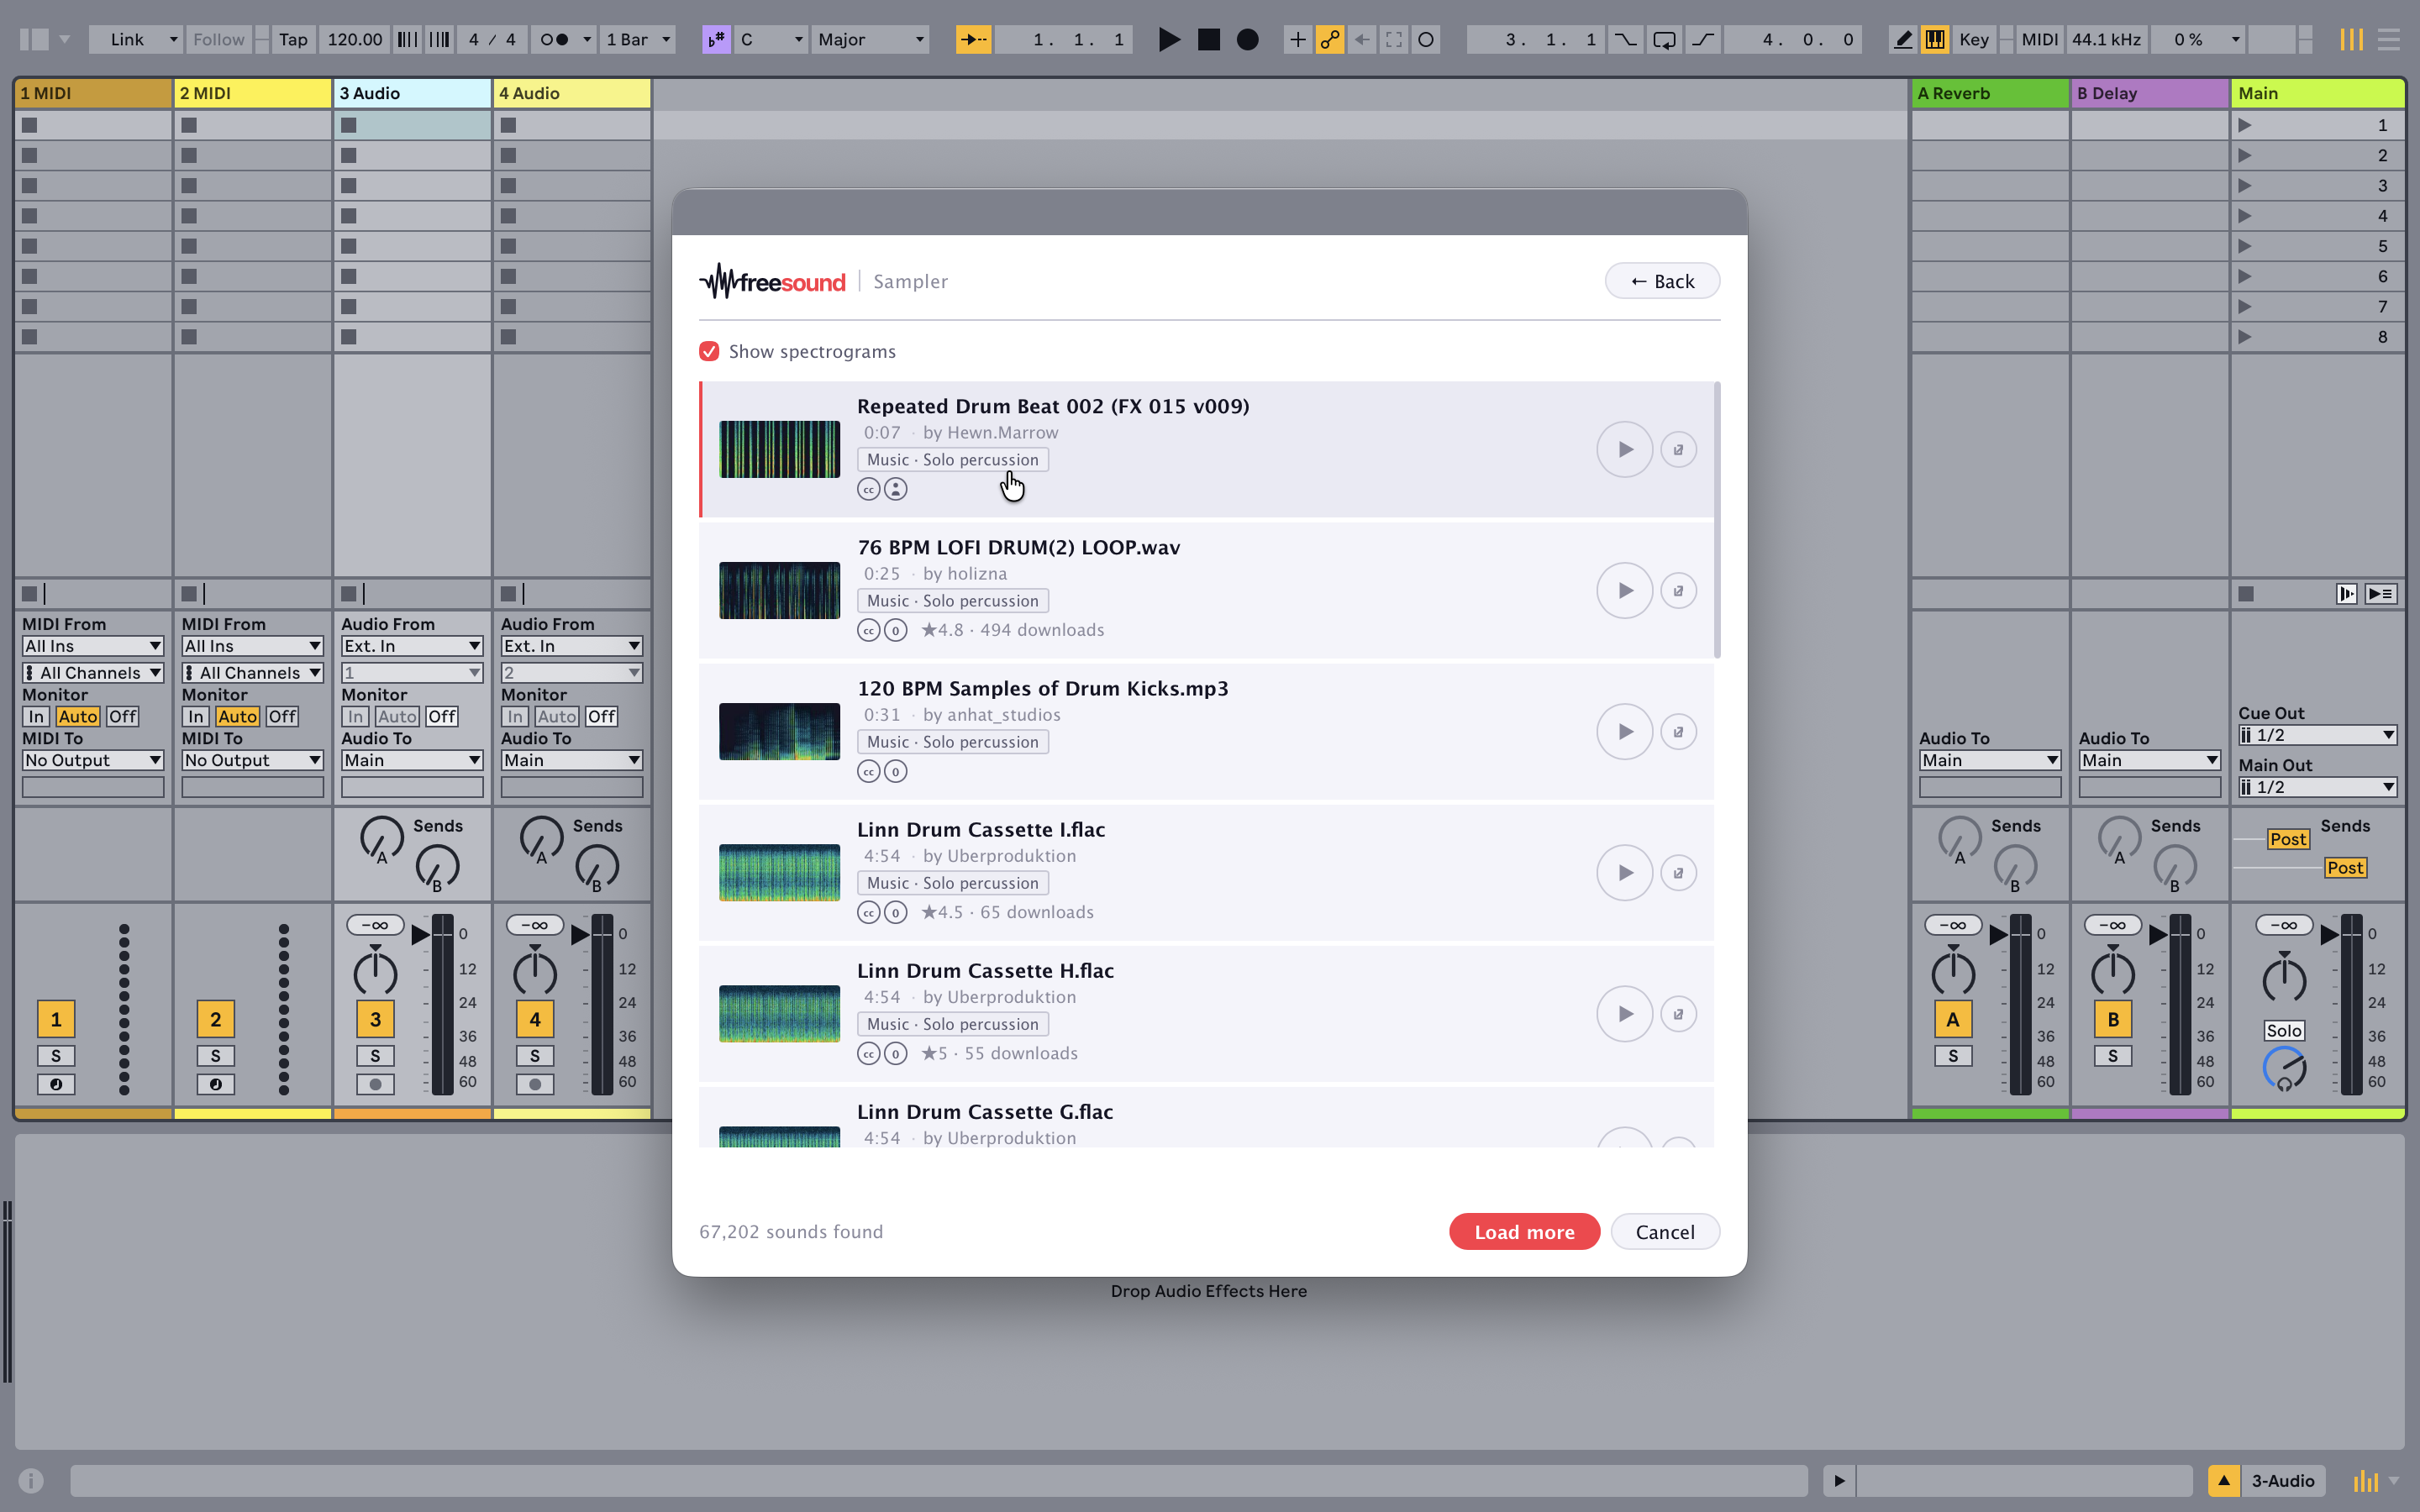Arm recording with the Arrangement Record button

[1247, 40]
